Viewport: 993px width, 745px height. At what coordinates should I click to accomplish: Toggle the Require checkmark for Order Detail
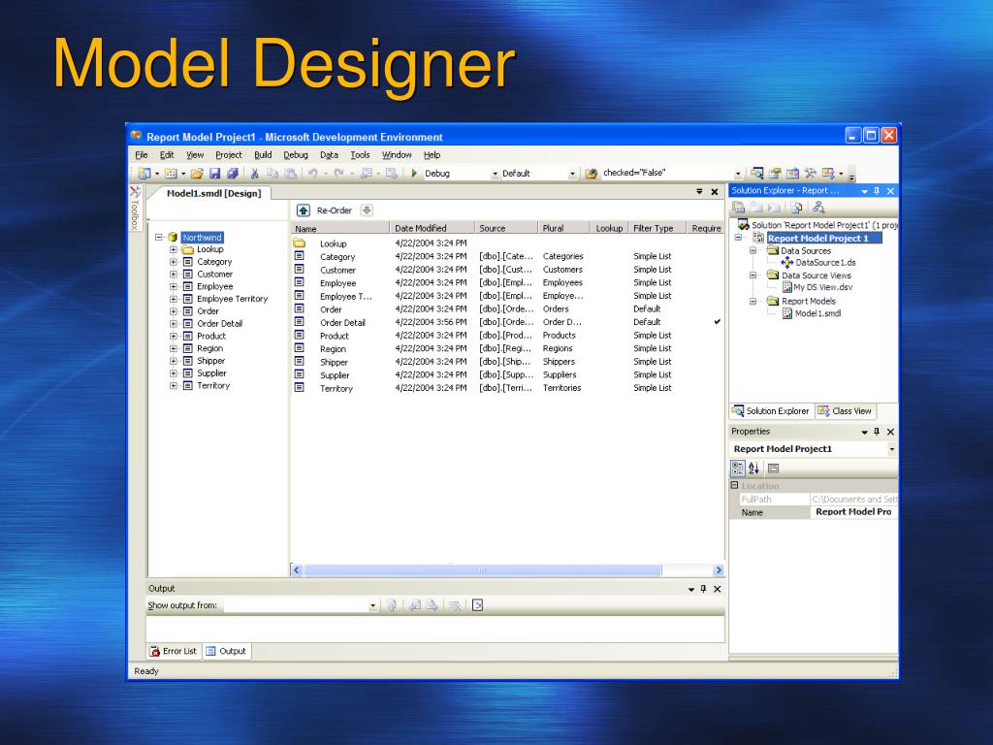(717, 322)
